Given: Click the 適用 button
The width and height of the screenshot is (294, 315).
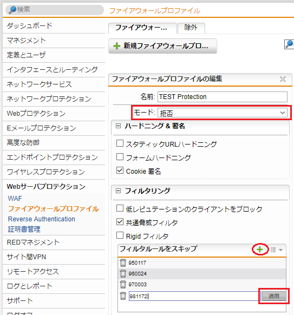Looking at the screenshot, I should (274, 296).
